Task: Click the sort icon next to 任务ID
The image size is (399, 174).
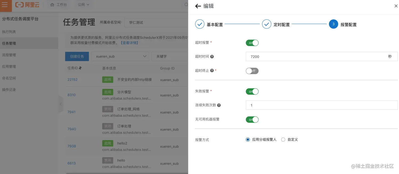Action: (x=80, y=68)
